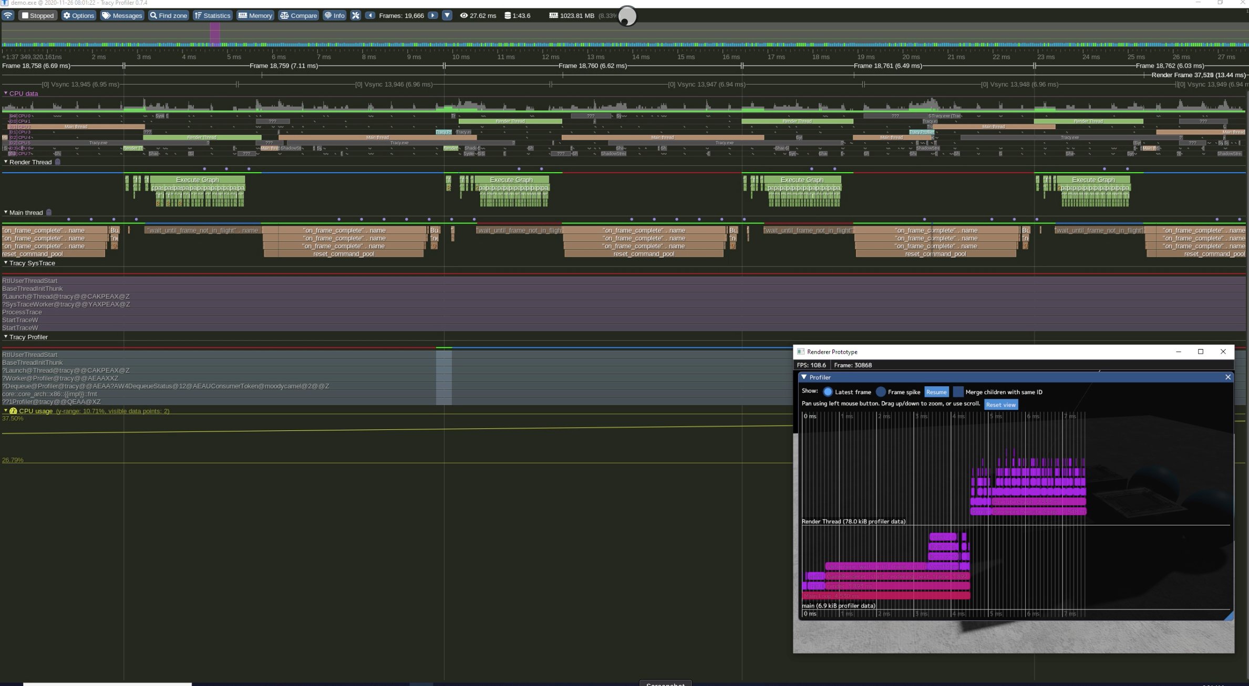
Task: Select the Frame spike radio button
Action: (881, 392)
